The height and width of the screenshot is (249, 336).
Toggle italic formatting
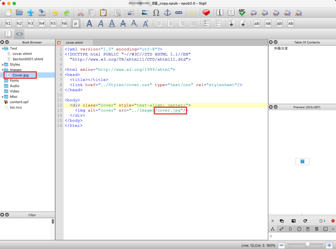click(x=101, y=23)
